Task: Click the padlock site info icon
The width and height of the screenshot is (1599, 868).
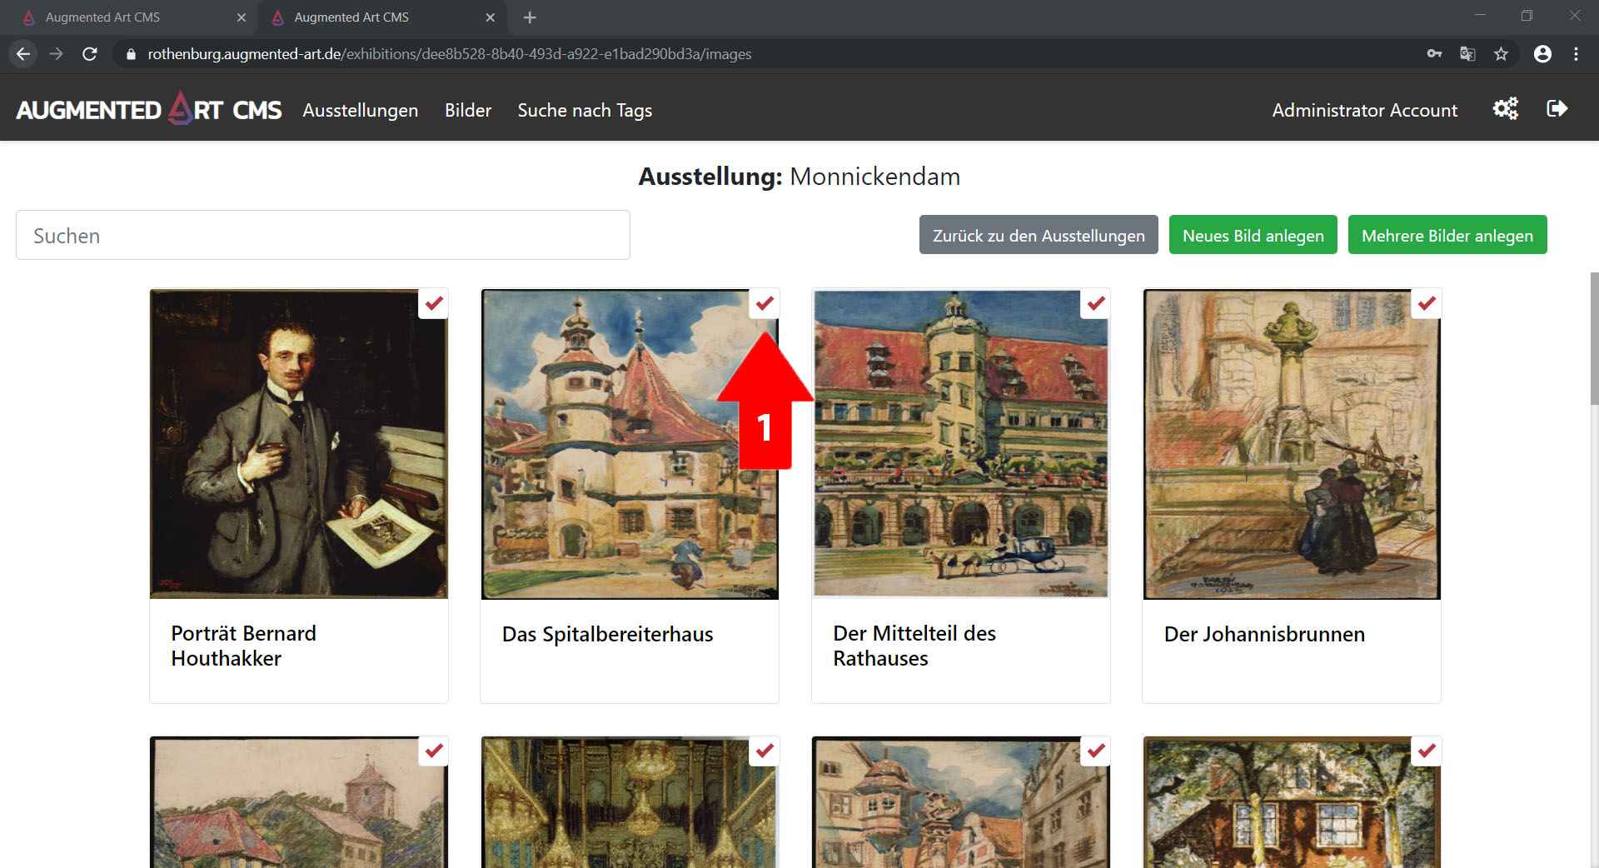Action: [x=130, y=54]
